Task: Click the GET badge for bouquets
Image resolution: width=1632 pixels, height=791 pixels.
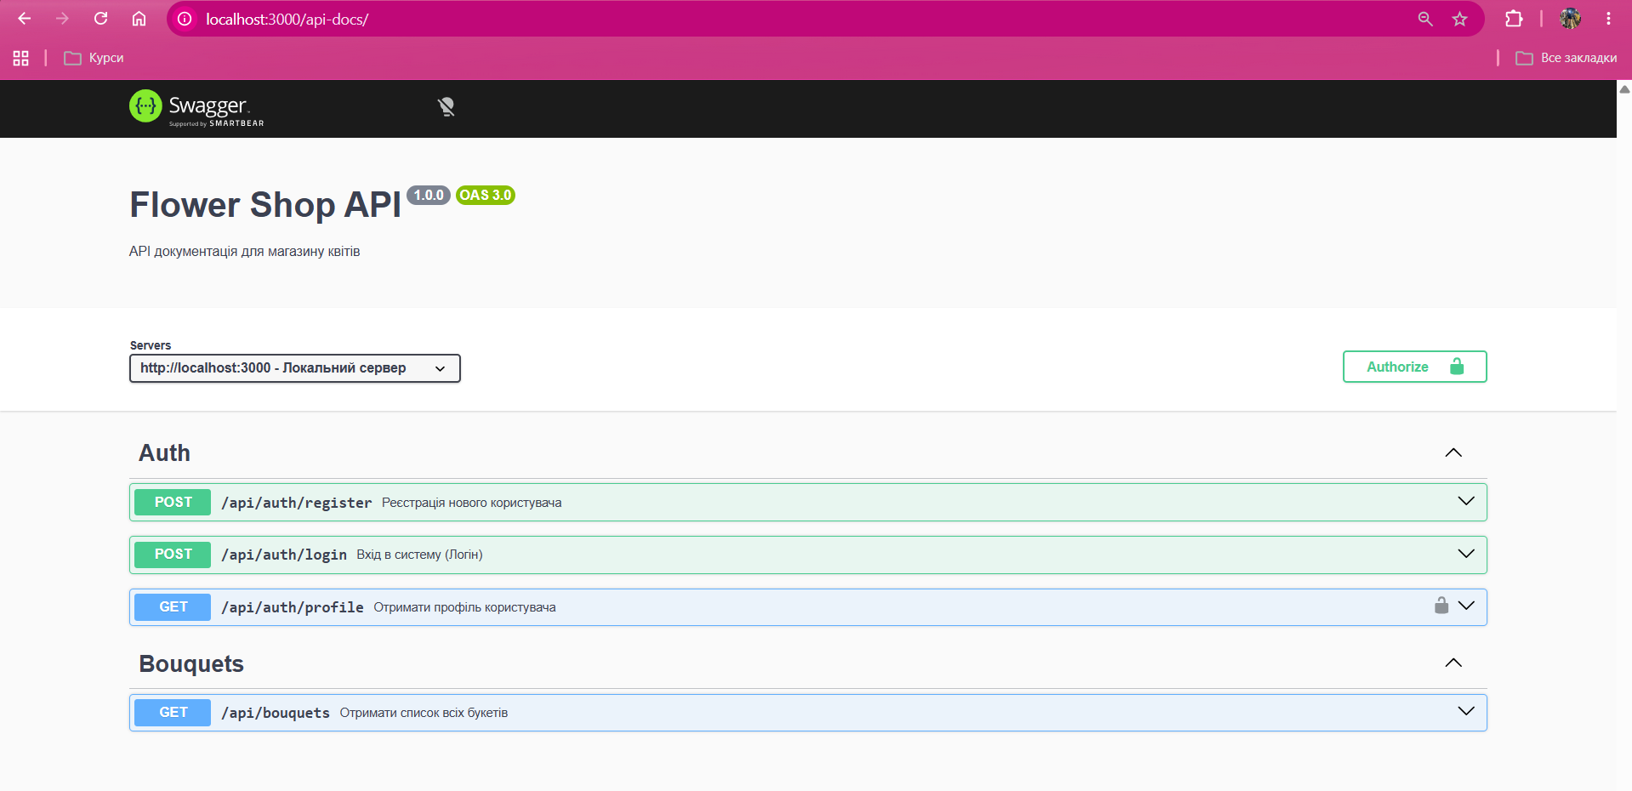Action: coord(173,712)
